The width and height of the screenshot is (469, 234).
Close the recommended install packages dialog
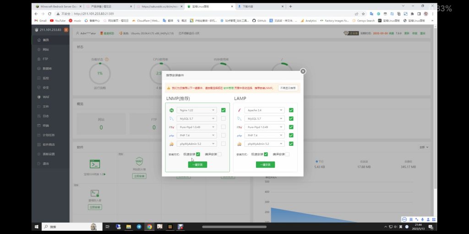pyautogui.click(x=303, y=71)
